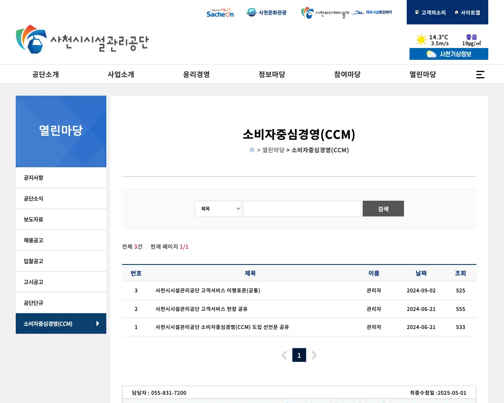Image resolution: width=504 pixels, height=403 pixels.
Task: Open the 제목 search field dropdown
Action: tap(218, 209)
